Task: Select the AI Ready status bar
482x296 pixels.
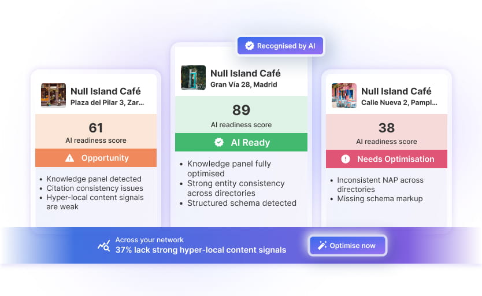Action: point(241,142)
